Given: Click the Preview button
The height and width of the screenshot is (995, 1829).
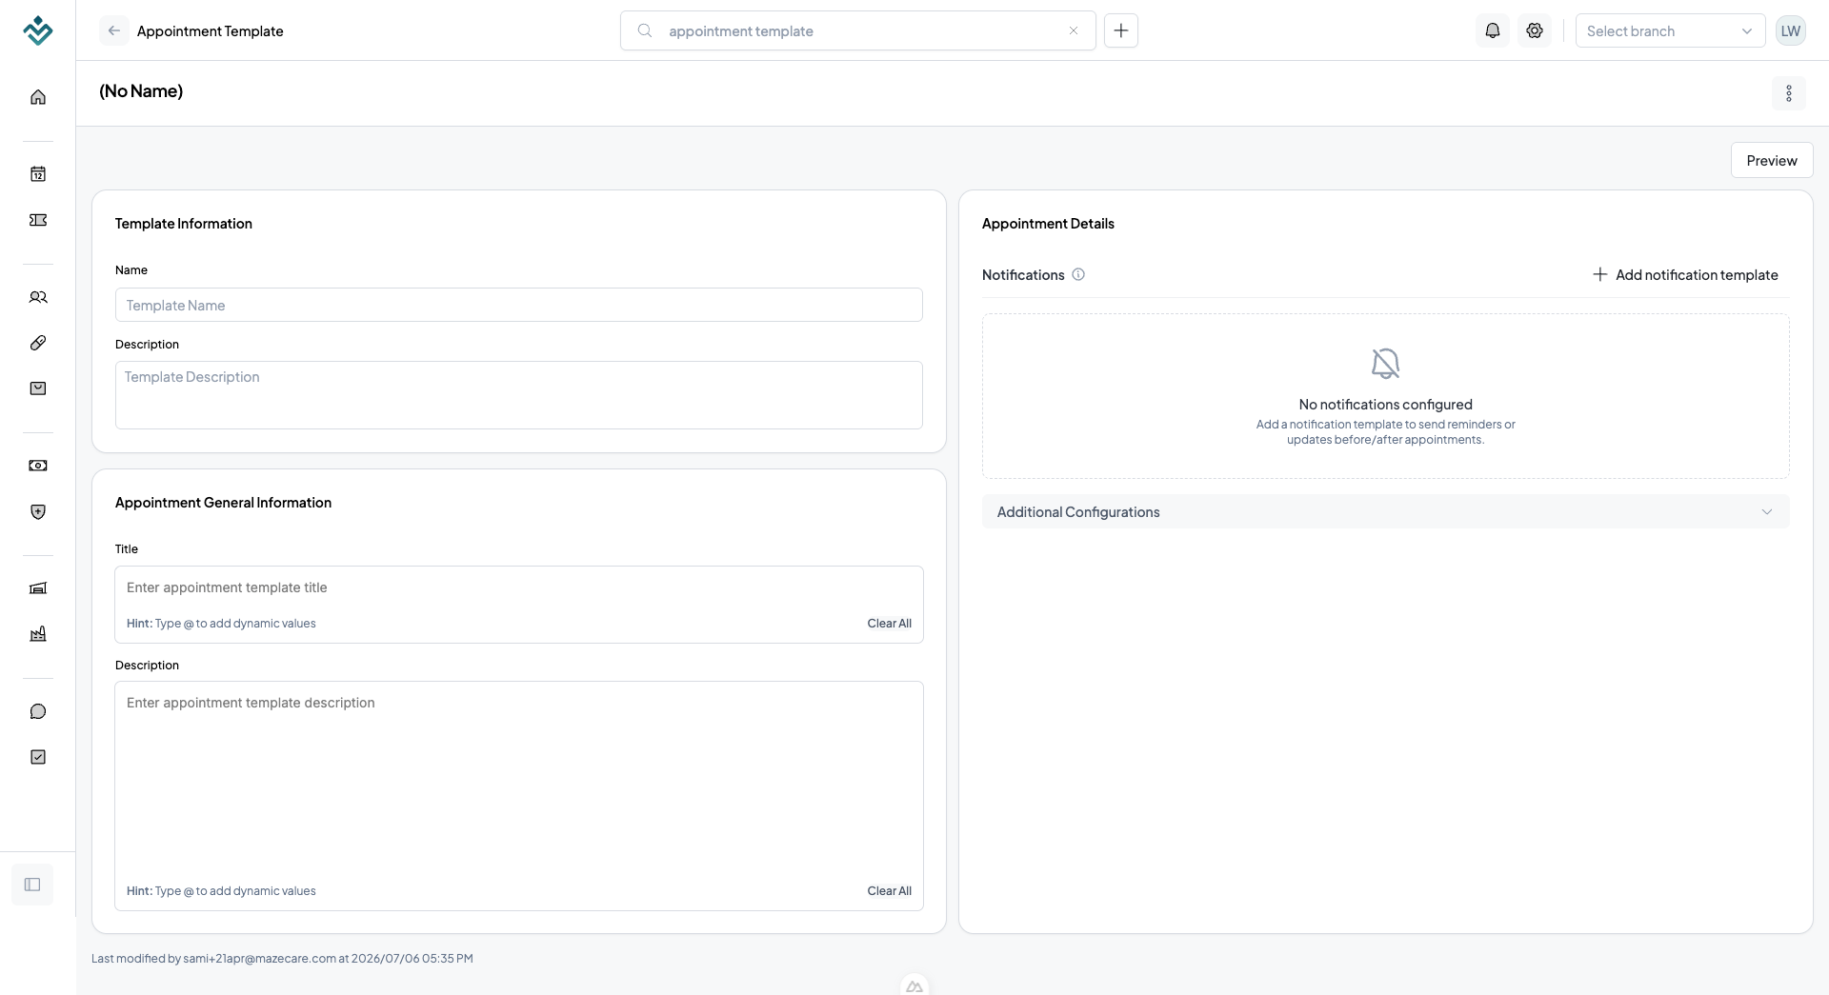Looking at the screenshot, I should (x=1772, y=160).
